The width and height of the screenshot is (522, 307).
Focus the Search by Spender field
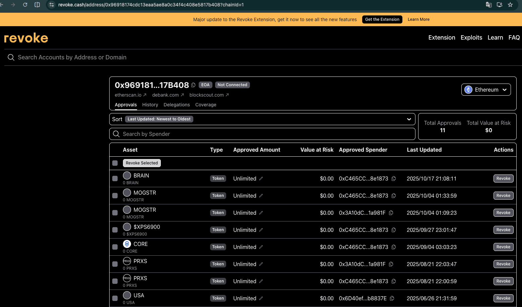262,134
